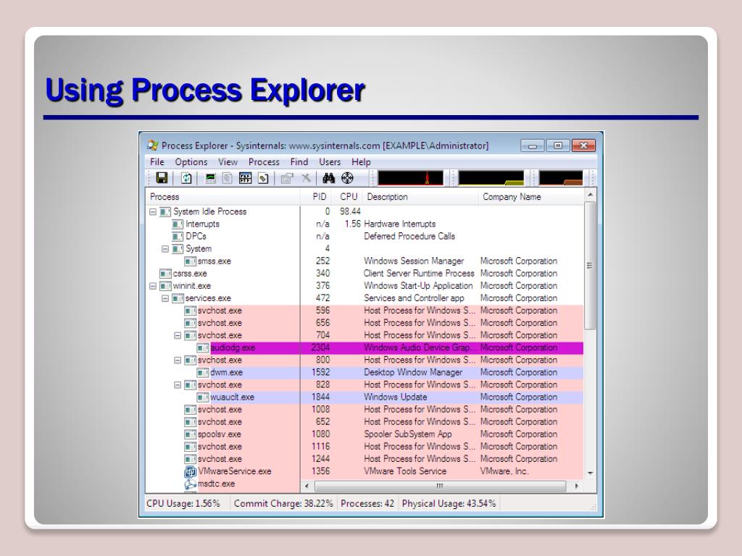Sort by the CPU column header
This screenshot has height=556, width=742.
point(348,197)
